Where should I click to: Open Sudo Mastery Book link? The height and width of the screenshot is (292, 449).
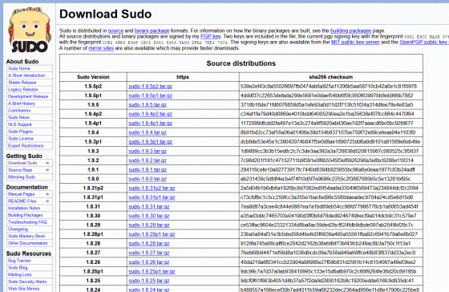[x=26, y=236]
